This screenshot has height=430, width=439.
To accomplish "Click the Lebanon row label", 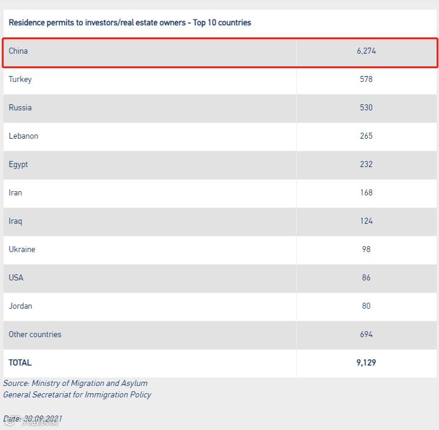I will (24, 136).
